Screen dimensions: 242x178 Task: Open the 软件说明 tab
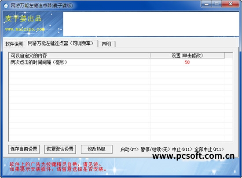pyautogui.click(x=15, y=44)
